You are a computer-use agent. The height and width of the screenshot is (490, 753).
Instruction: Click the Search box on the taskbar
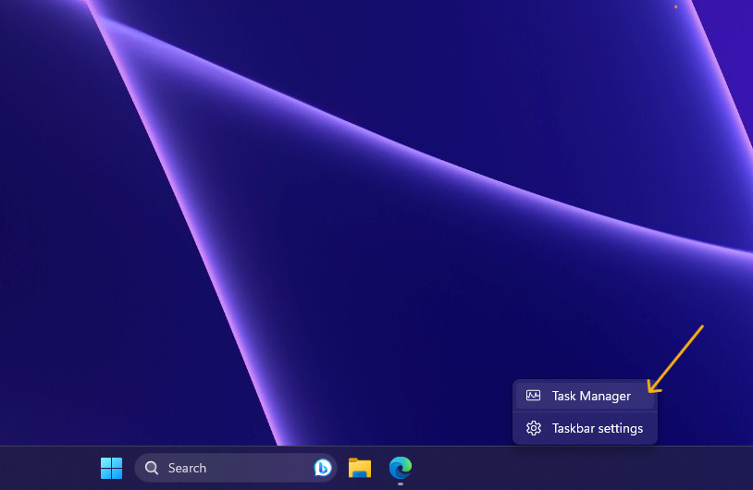[236, 468]
